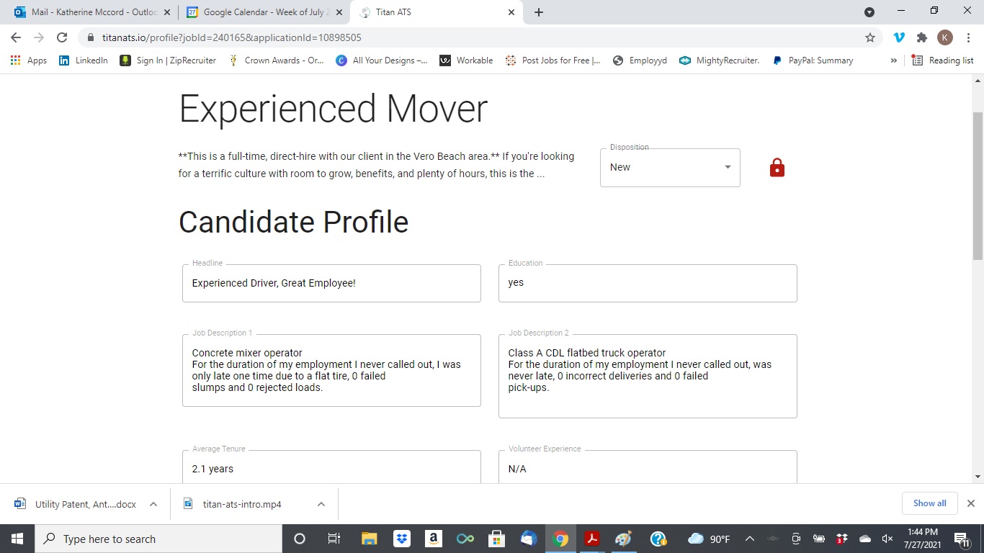This screenshot has height=553, width=984.
Task: Open Cortana circle icon in taskbar
Action: tap(300, 539)
